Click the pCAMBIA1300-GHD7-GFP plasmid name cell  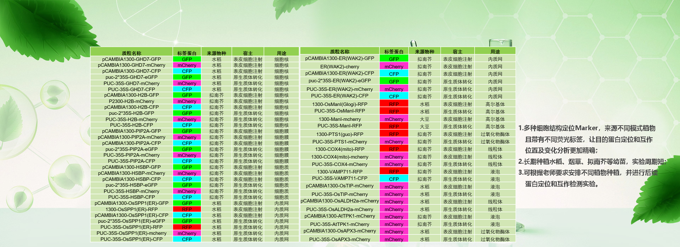131,59
